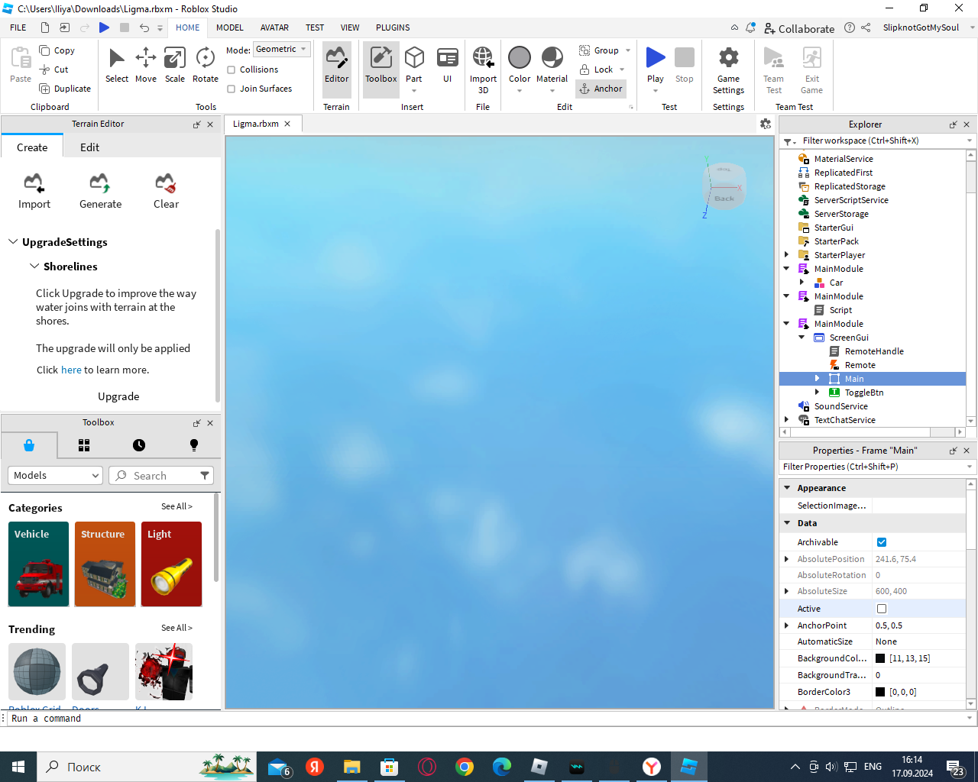The image size is (978, 782).
Task: Open Toolbox Inventory grid tab
Action: pyautogui.click(x=84, y=445)
